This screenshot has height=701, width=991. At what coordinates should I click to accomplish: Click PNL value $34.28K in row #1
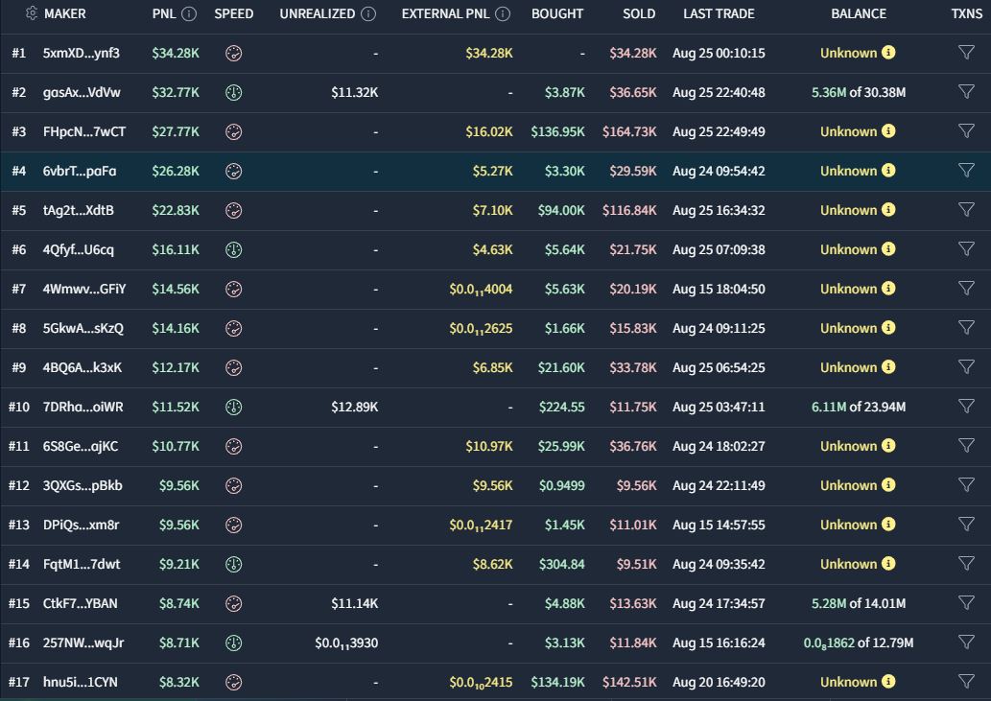(x=175, y=54)
